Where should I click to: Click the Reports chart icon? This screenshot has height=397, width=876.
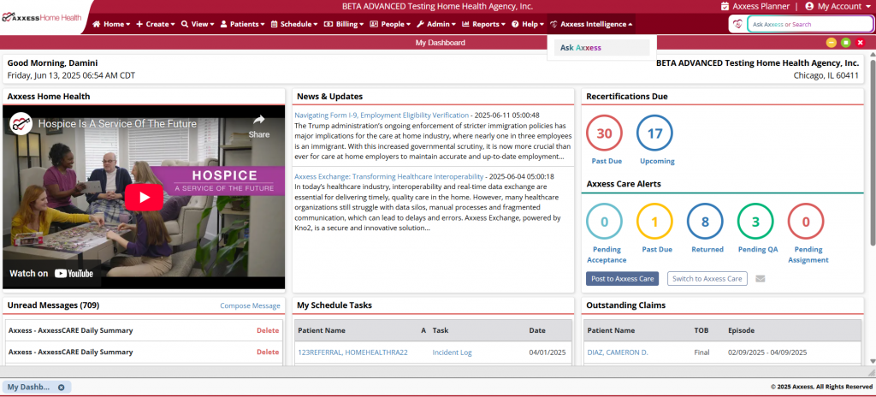point(465,24)
